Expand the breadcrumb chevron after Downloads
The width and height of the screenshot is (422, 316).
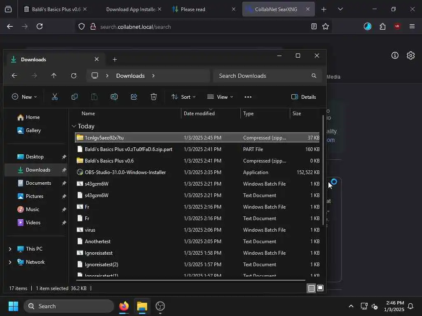[153, 76]
